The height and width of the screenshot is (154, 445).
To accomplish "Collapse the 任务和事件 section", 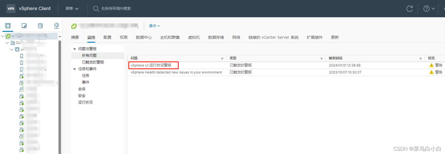I will tap(74, 69).
